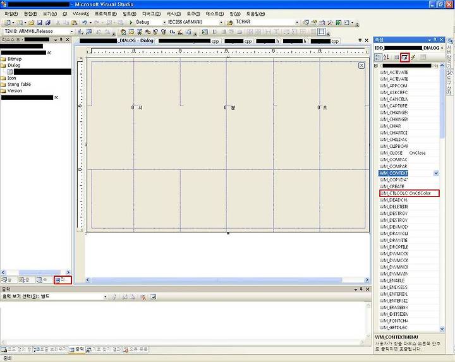Open the 보기(V) menu
Image resolution: width=455 pixels, height=362 pixels.
coord(50,14)
